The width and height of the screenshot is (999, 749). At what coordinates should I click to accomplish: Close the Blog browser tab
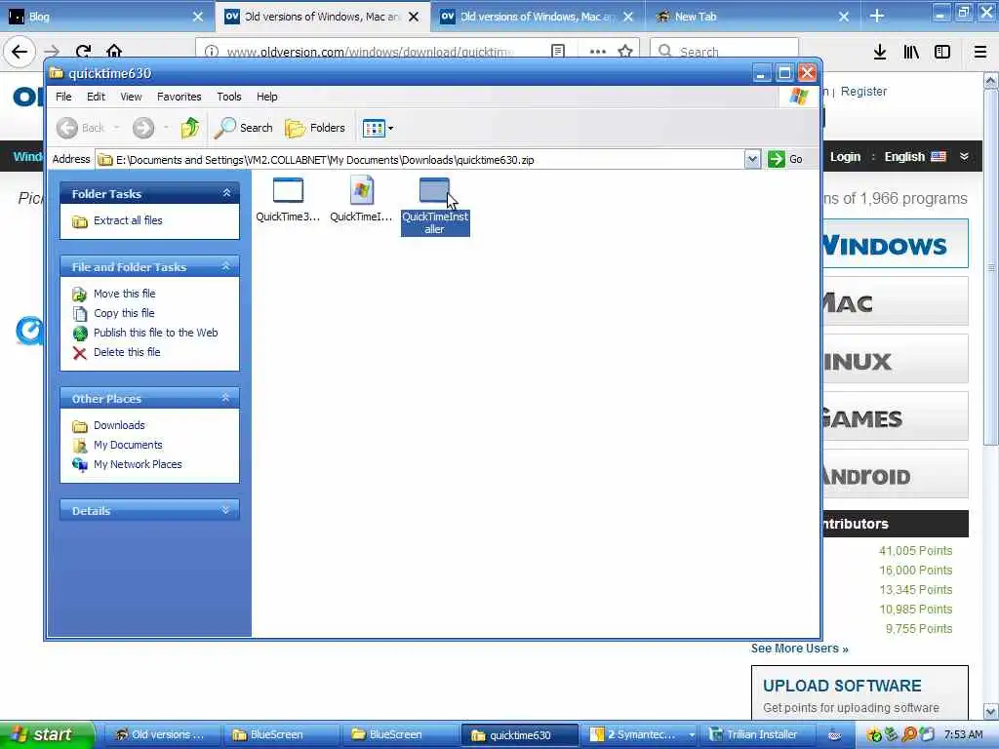click(198, 17)
